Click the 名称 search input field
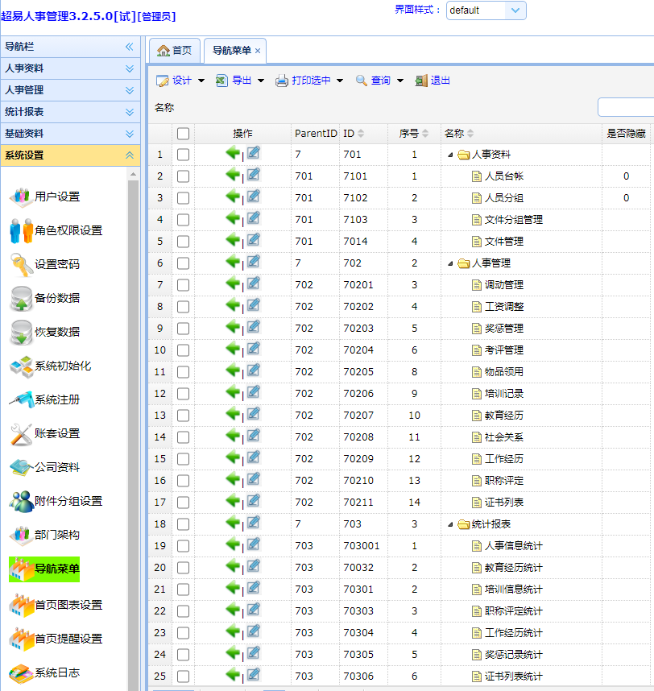The width and height of the screenshot is (654, 691). tap(626, 108)
